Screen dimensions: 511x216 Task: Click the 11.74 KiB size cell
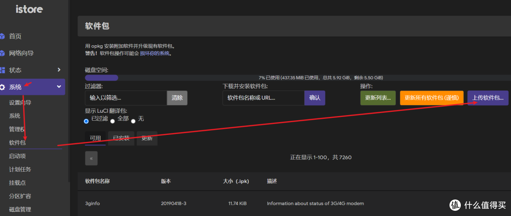coord(237,204)
